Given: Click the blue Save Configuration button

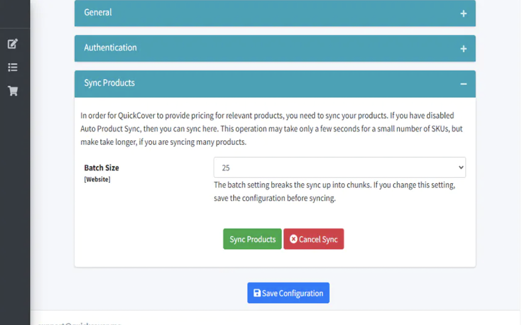Looking at the screenshot, I should (x=288, y=293).
